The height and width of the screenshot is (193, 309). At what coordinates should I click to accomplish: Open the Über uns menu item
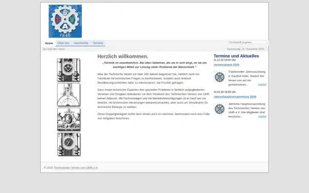[63, 43]
